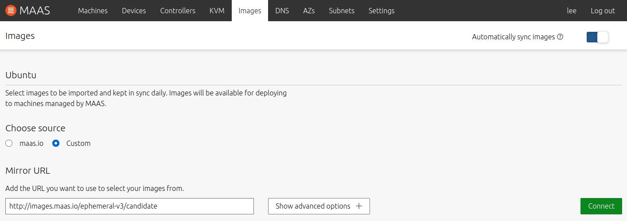
Task: Go to the Devices page
Action: click(x=134, y=11)
